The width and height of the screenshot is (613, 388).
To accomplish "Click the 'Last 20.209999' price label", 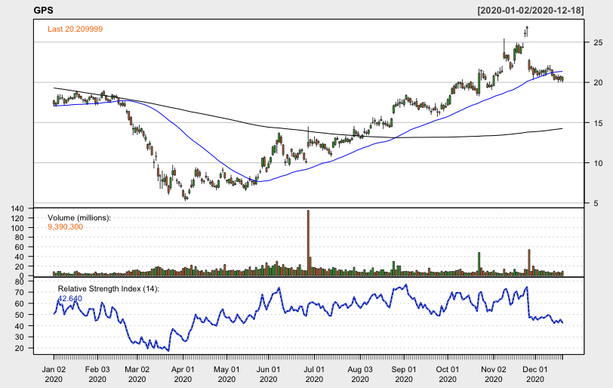I will point(75,29).
